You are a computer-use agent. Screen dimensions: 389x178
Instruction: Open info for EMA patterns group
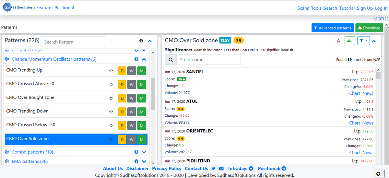(x=136, y=161)
